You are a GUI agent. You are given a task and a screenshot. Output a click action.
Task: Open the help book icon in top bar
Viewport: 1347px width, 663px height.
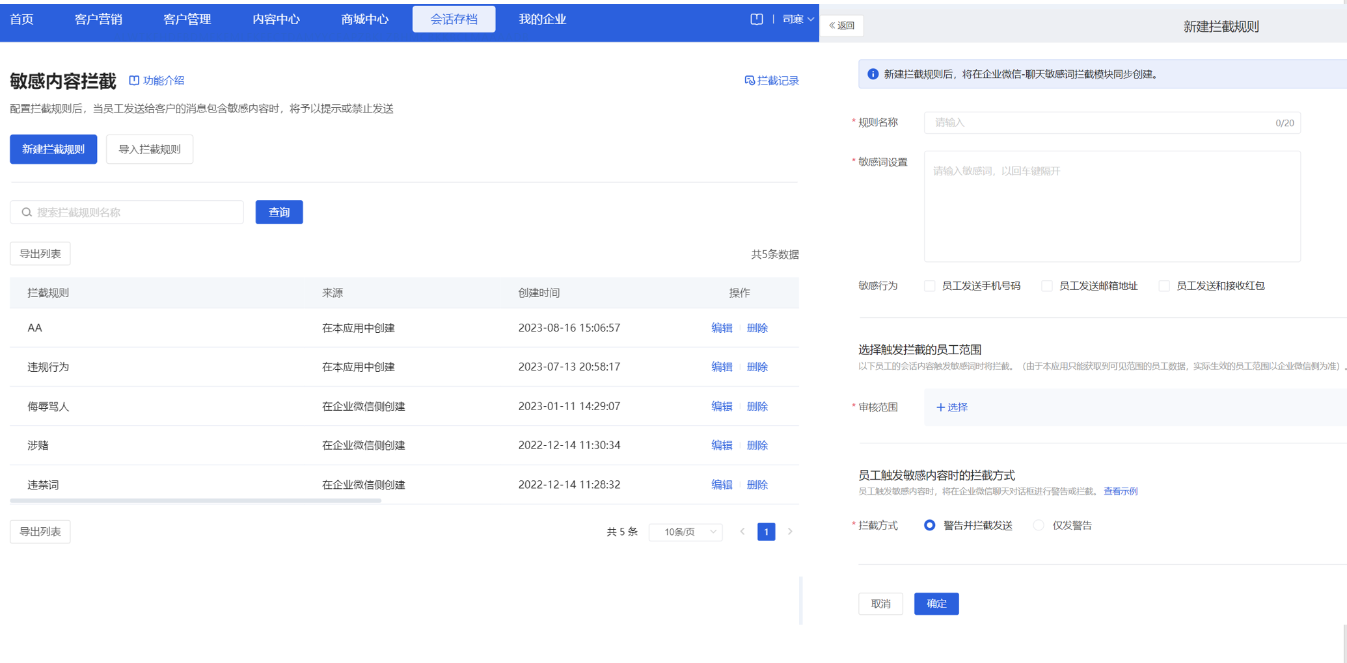(756, 19)
